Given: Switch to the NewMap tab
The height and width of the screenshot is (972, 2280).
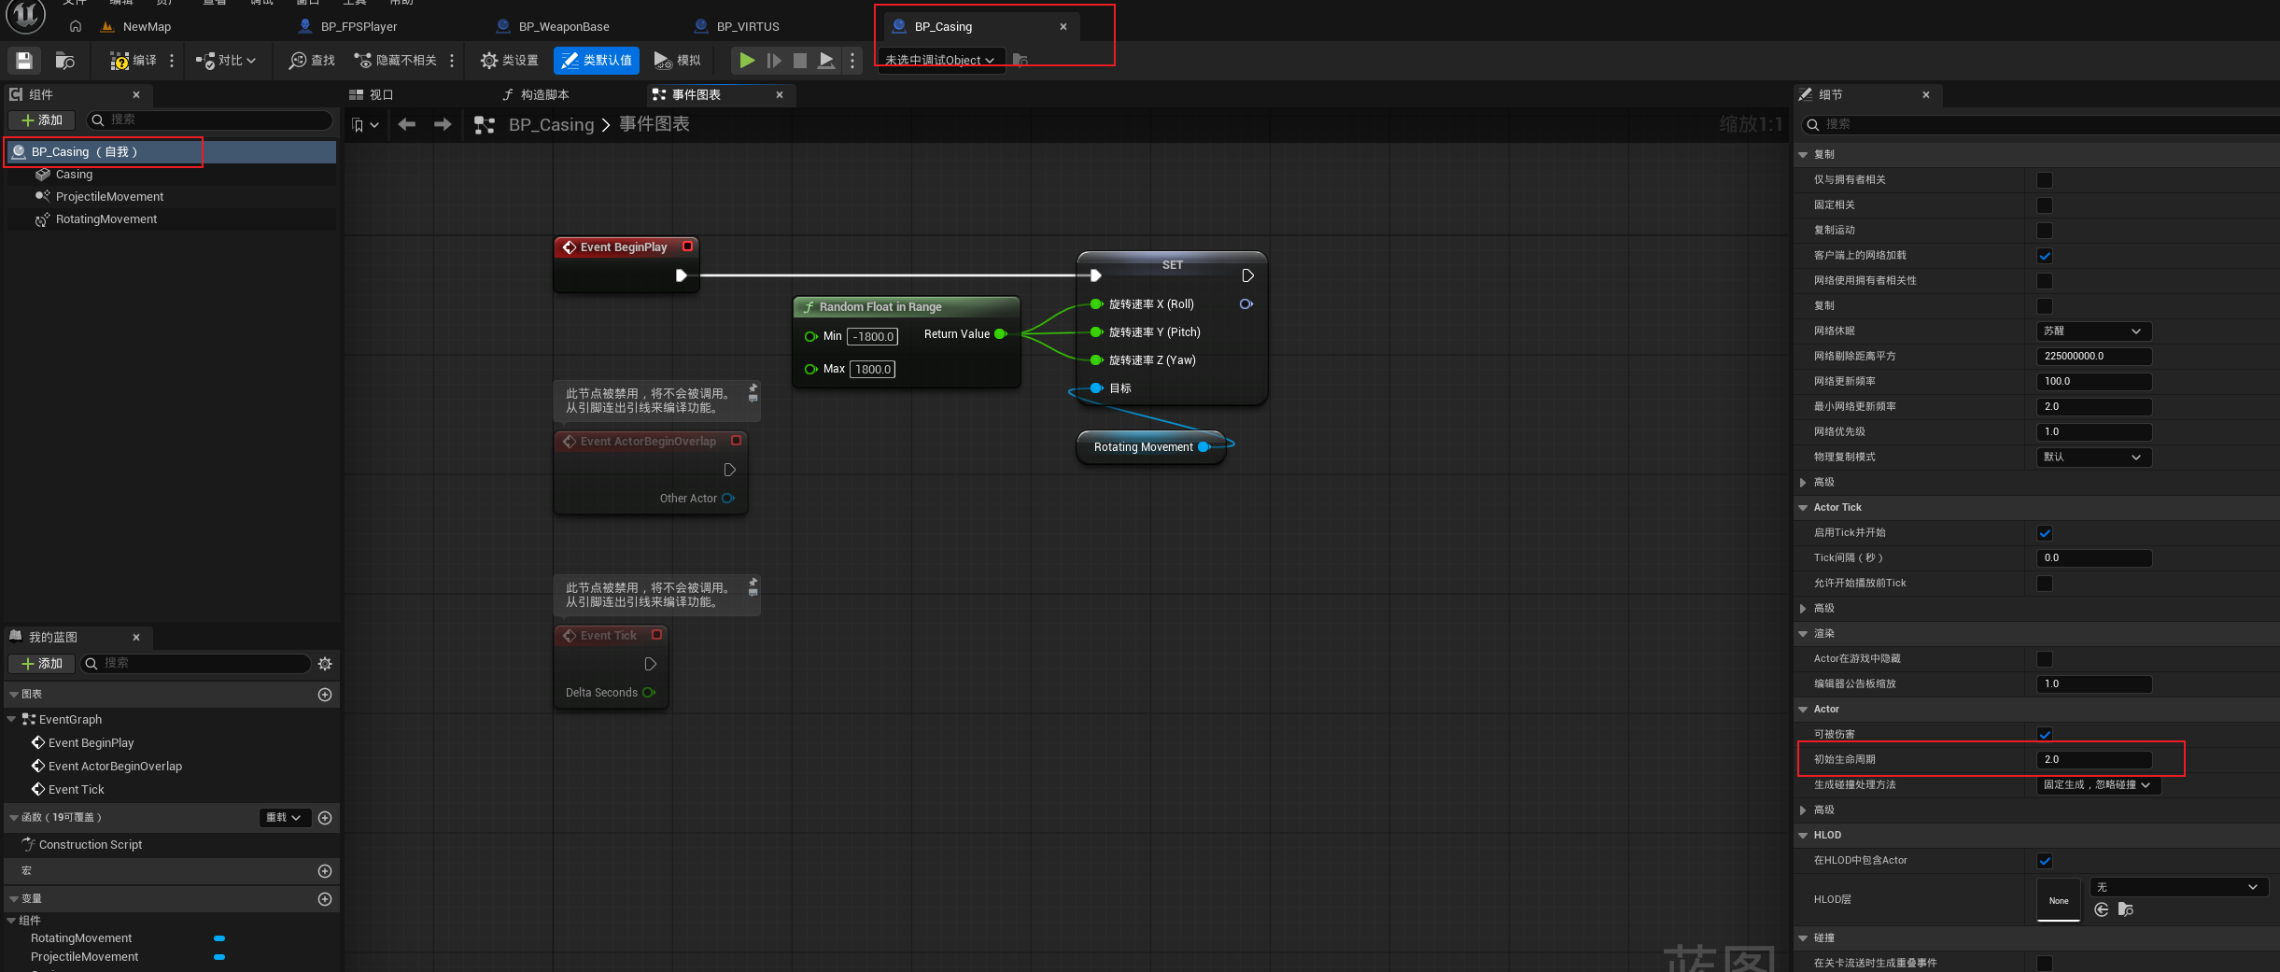Looking at the screenshot, I should 147,27.
